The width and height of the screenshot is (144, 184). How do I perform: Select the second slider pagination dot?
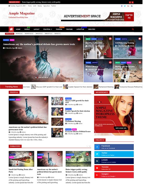coord(37,77)
